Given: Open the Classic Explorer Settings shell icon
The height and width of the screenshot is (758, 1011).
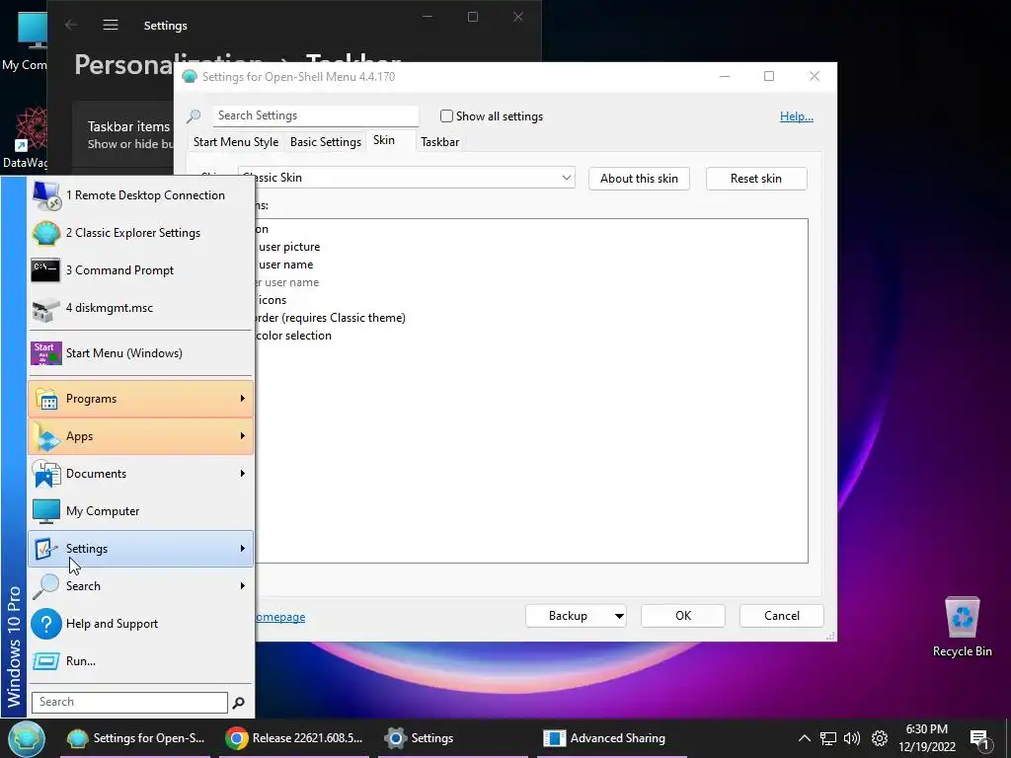Looking at the screenshot, I should point(46,233).
